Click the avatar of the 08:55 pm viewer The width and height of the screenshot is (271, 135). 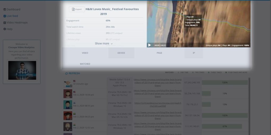point(68,104)
